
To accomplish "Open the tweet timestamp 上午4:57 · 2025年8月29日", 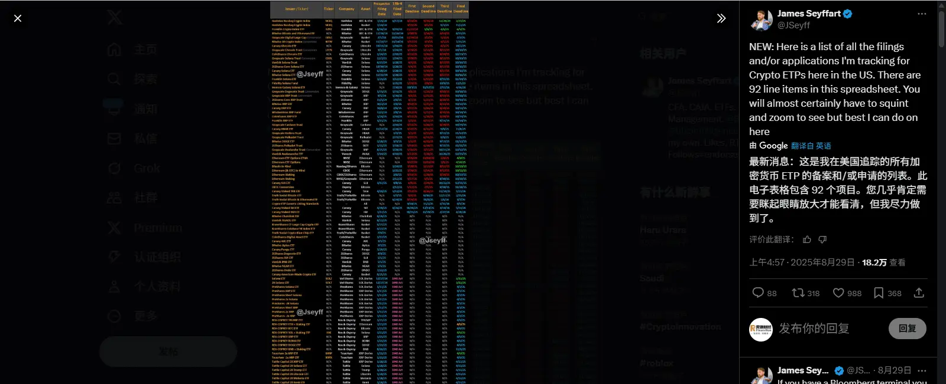I will coord(802,262).
